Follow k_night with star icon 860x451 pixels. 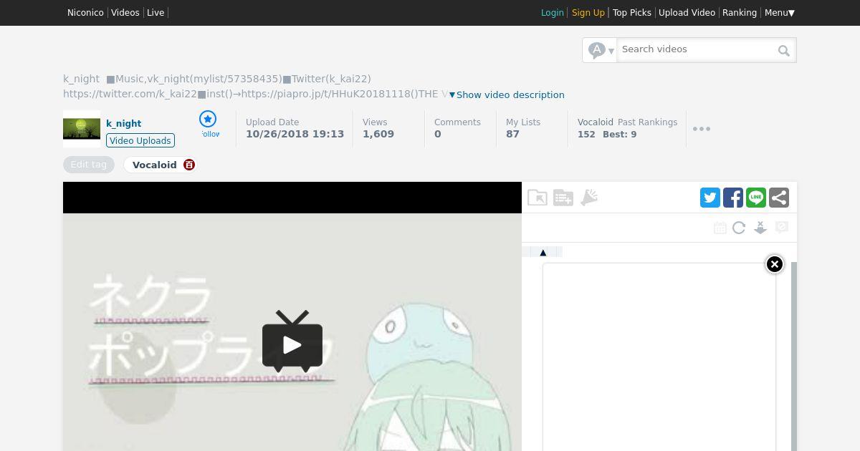208,119
